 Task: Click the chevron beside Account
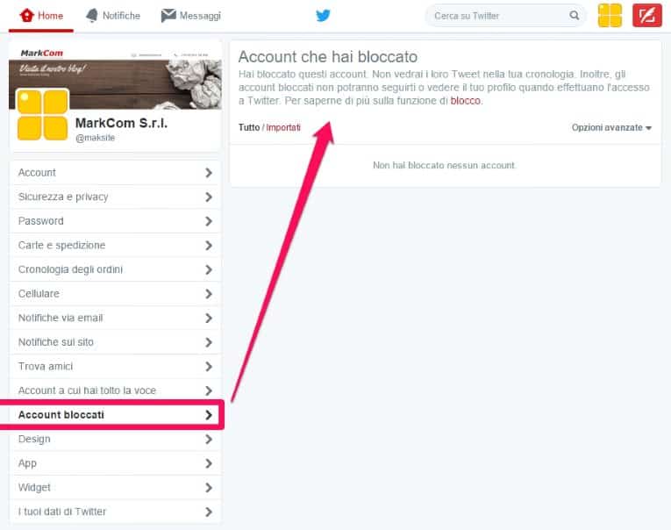(x=209, y=173)
